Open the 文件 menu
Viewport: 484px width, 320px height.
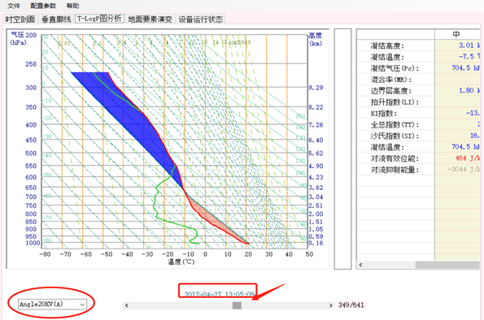point(14,6)
